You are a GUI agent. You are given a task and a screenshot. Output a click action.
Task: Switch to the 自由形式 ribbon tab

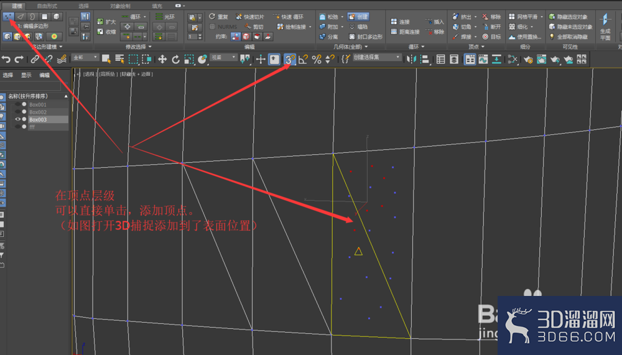coord(47,6)
